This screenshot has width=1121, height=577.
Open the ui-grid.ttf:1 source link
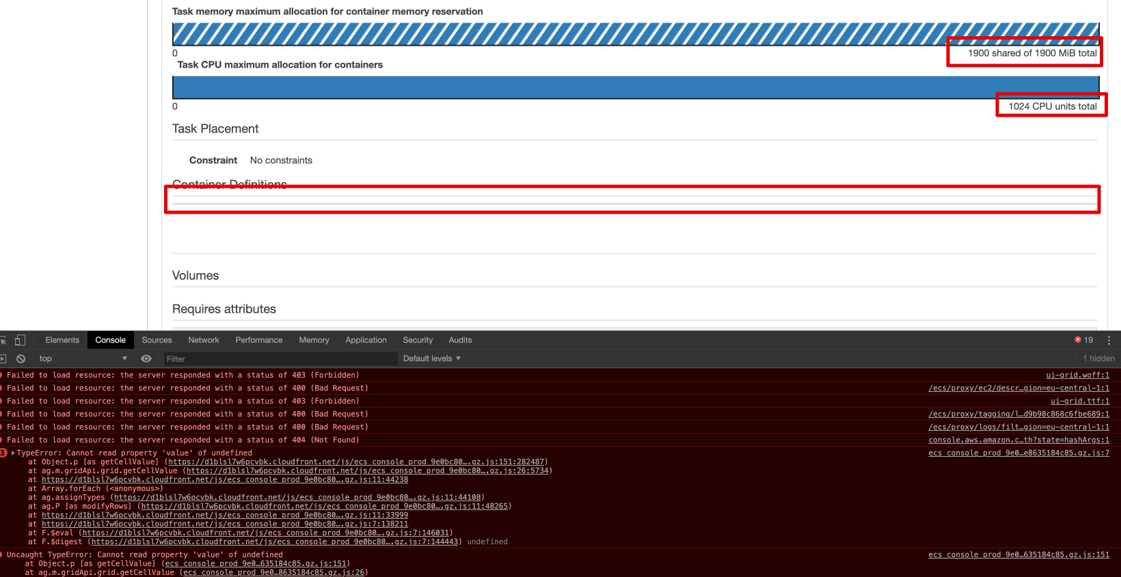[1080, 401]
